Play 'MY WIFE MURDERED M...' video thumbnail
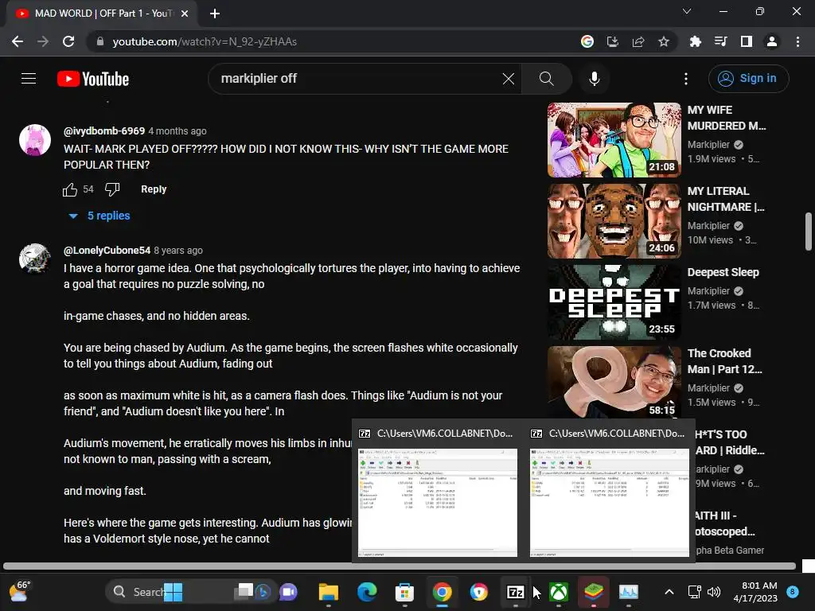 point(614,140)
